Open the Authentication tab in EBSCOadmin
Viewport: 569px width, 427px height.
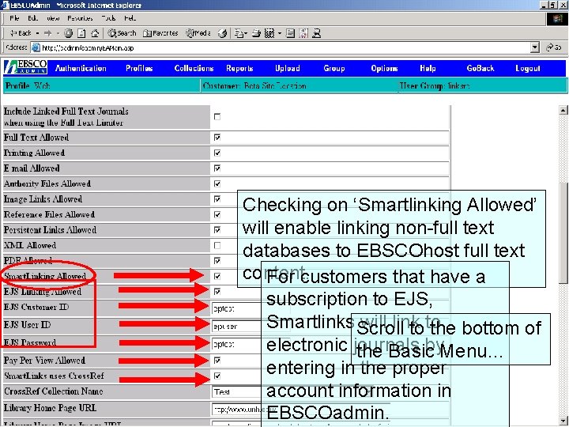coord(81,68)
